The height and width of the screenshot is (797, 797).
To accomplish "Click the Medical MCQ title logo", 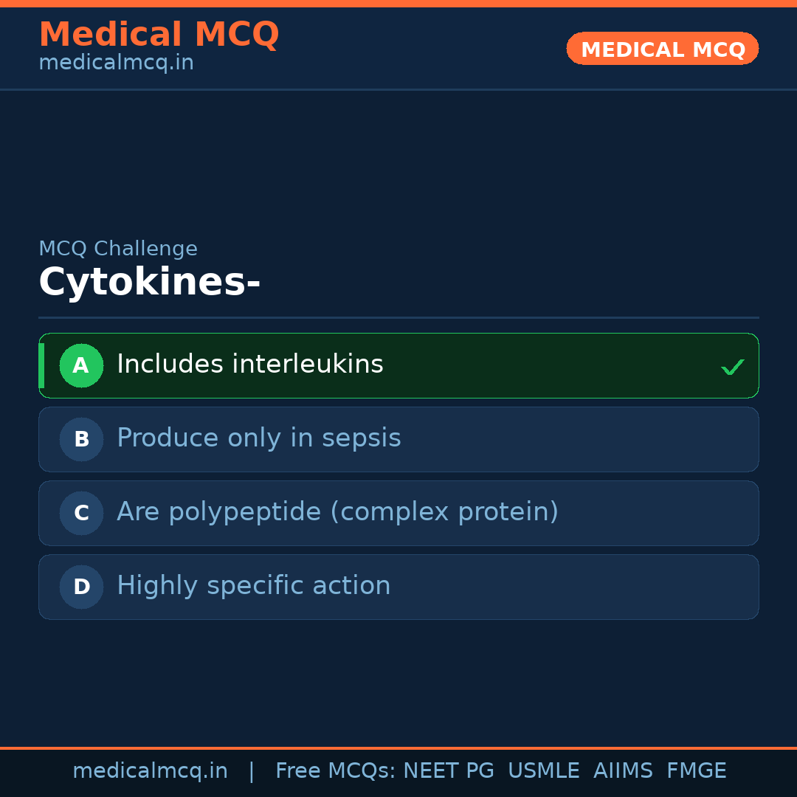I will (x=159, y=34).
